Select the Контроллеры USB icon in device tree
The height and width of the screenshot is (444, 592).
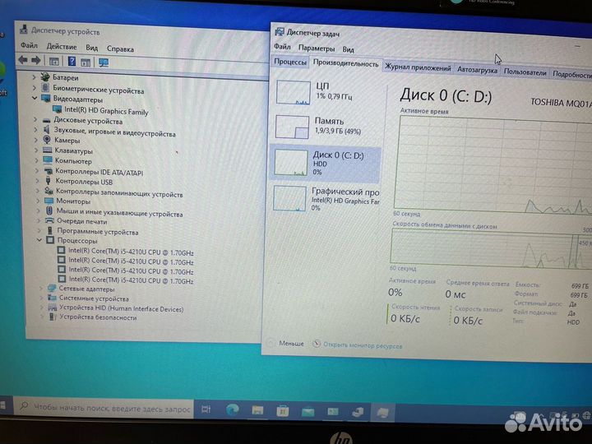[x=48, y=181]
